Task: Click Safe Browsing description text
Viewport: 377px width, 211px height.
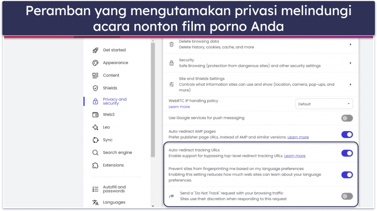Action: tap(250, 66)
